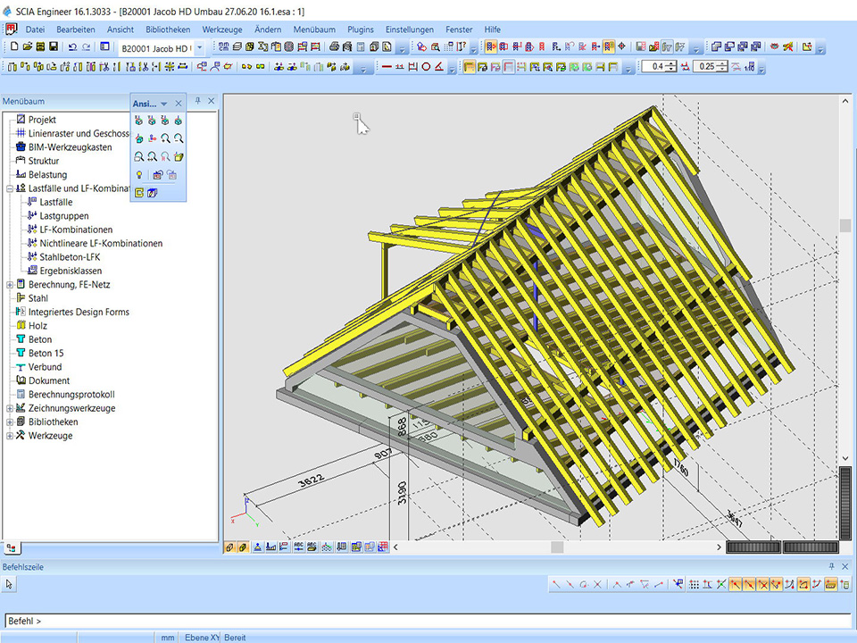
Task: Click the selection arrow in Befehlszeile
Action: click(x=10, y=584)
